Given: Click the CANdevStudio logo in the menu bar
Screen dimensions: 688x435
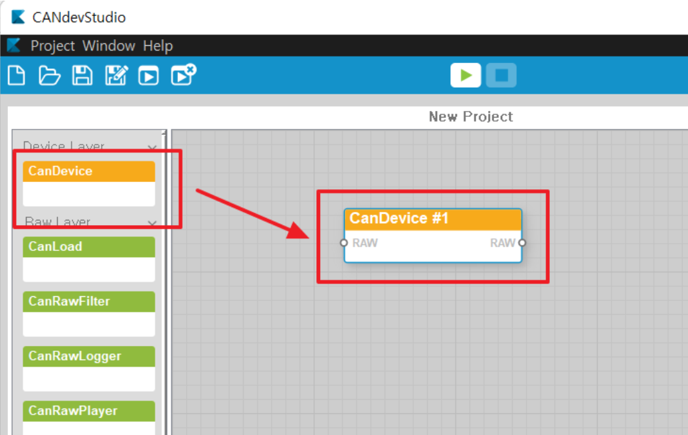Looking at the screenshot, I should [x=14, y=46].
